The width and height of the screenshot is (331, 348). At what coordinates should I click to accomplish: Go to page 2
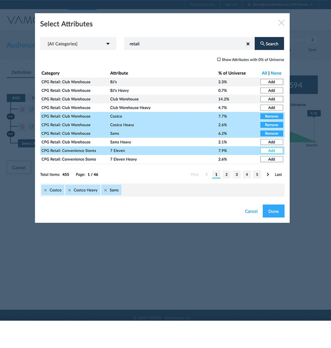point(227,175)
